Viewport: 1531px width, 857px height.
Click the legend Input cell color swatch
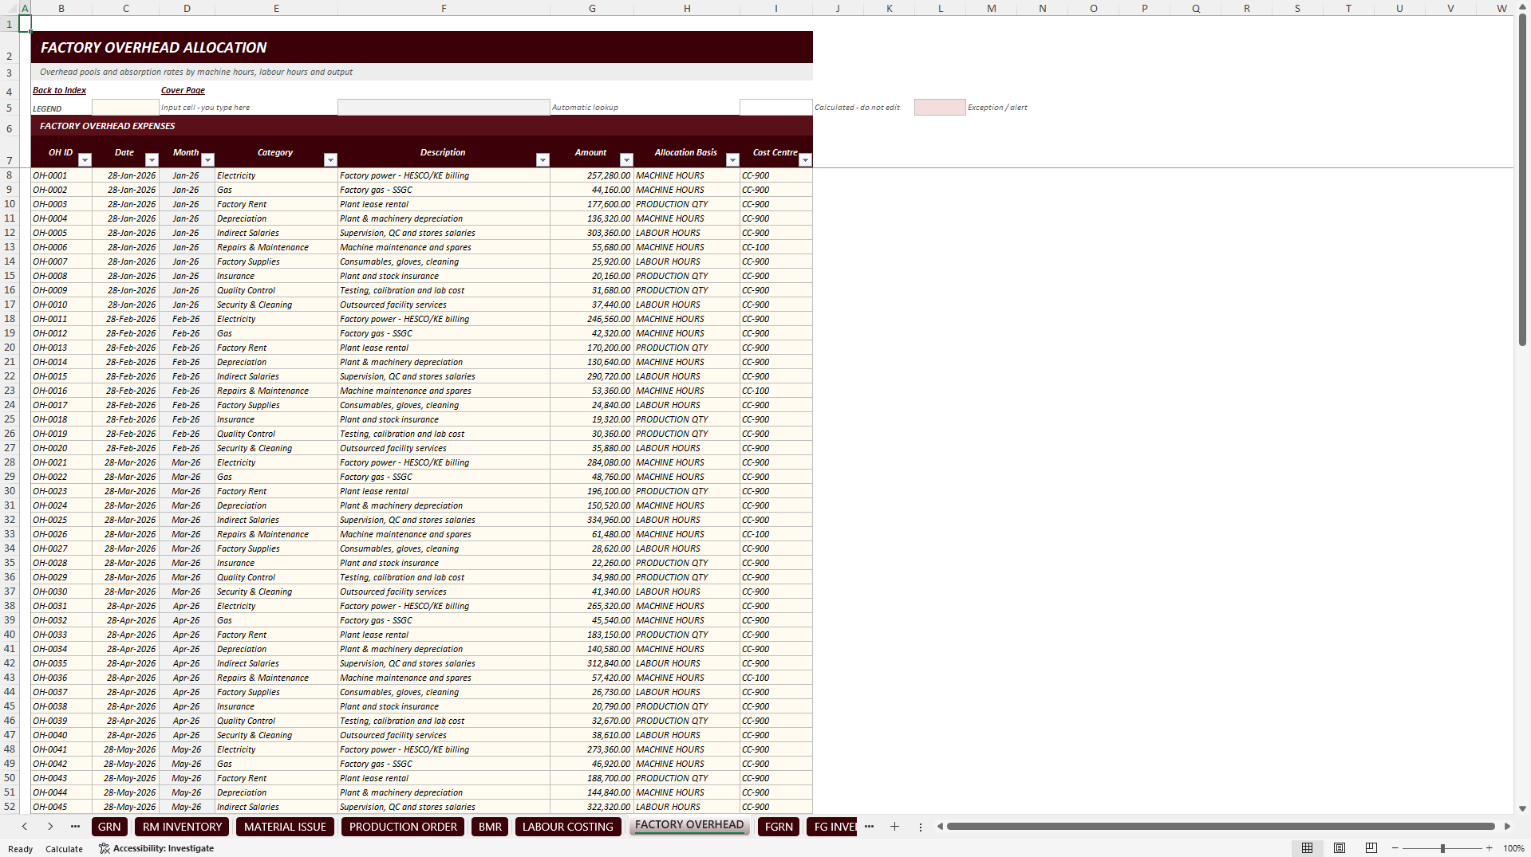coord(125,107)
